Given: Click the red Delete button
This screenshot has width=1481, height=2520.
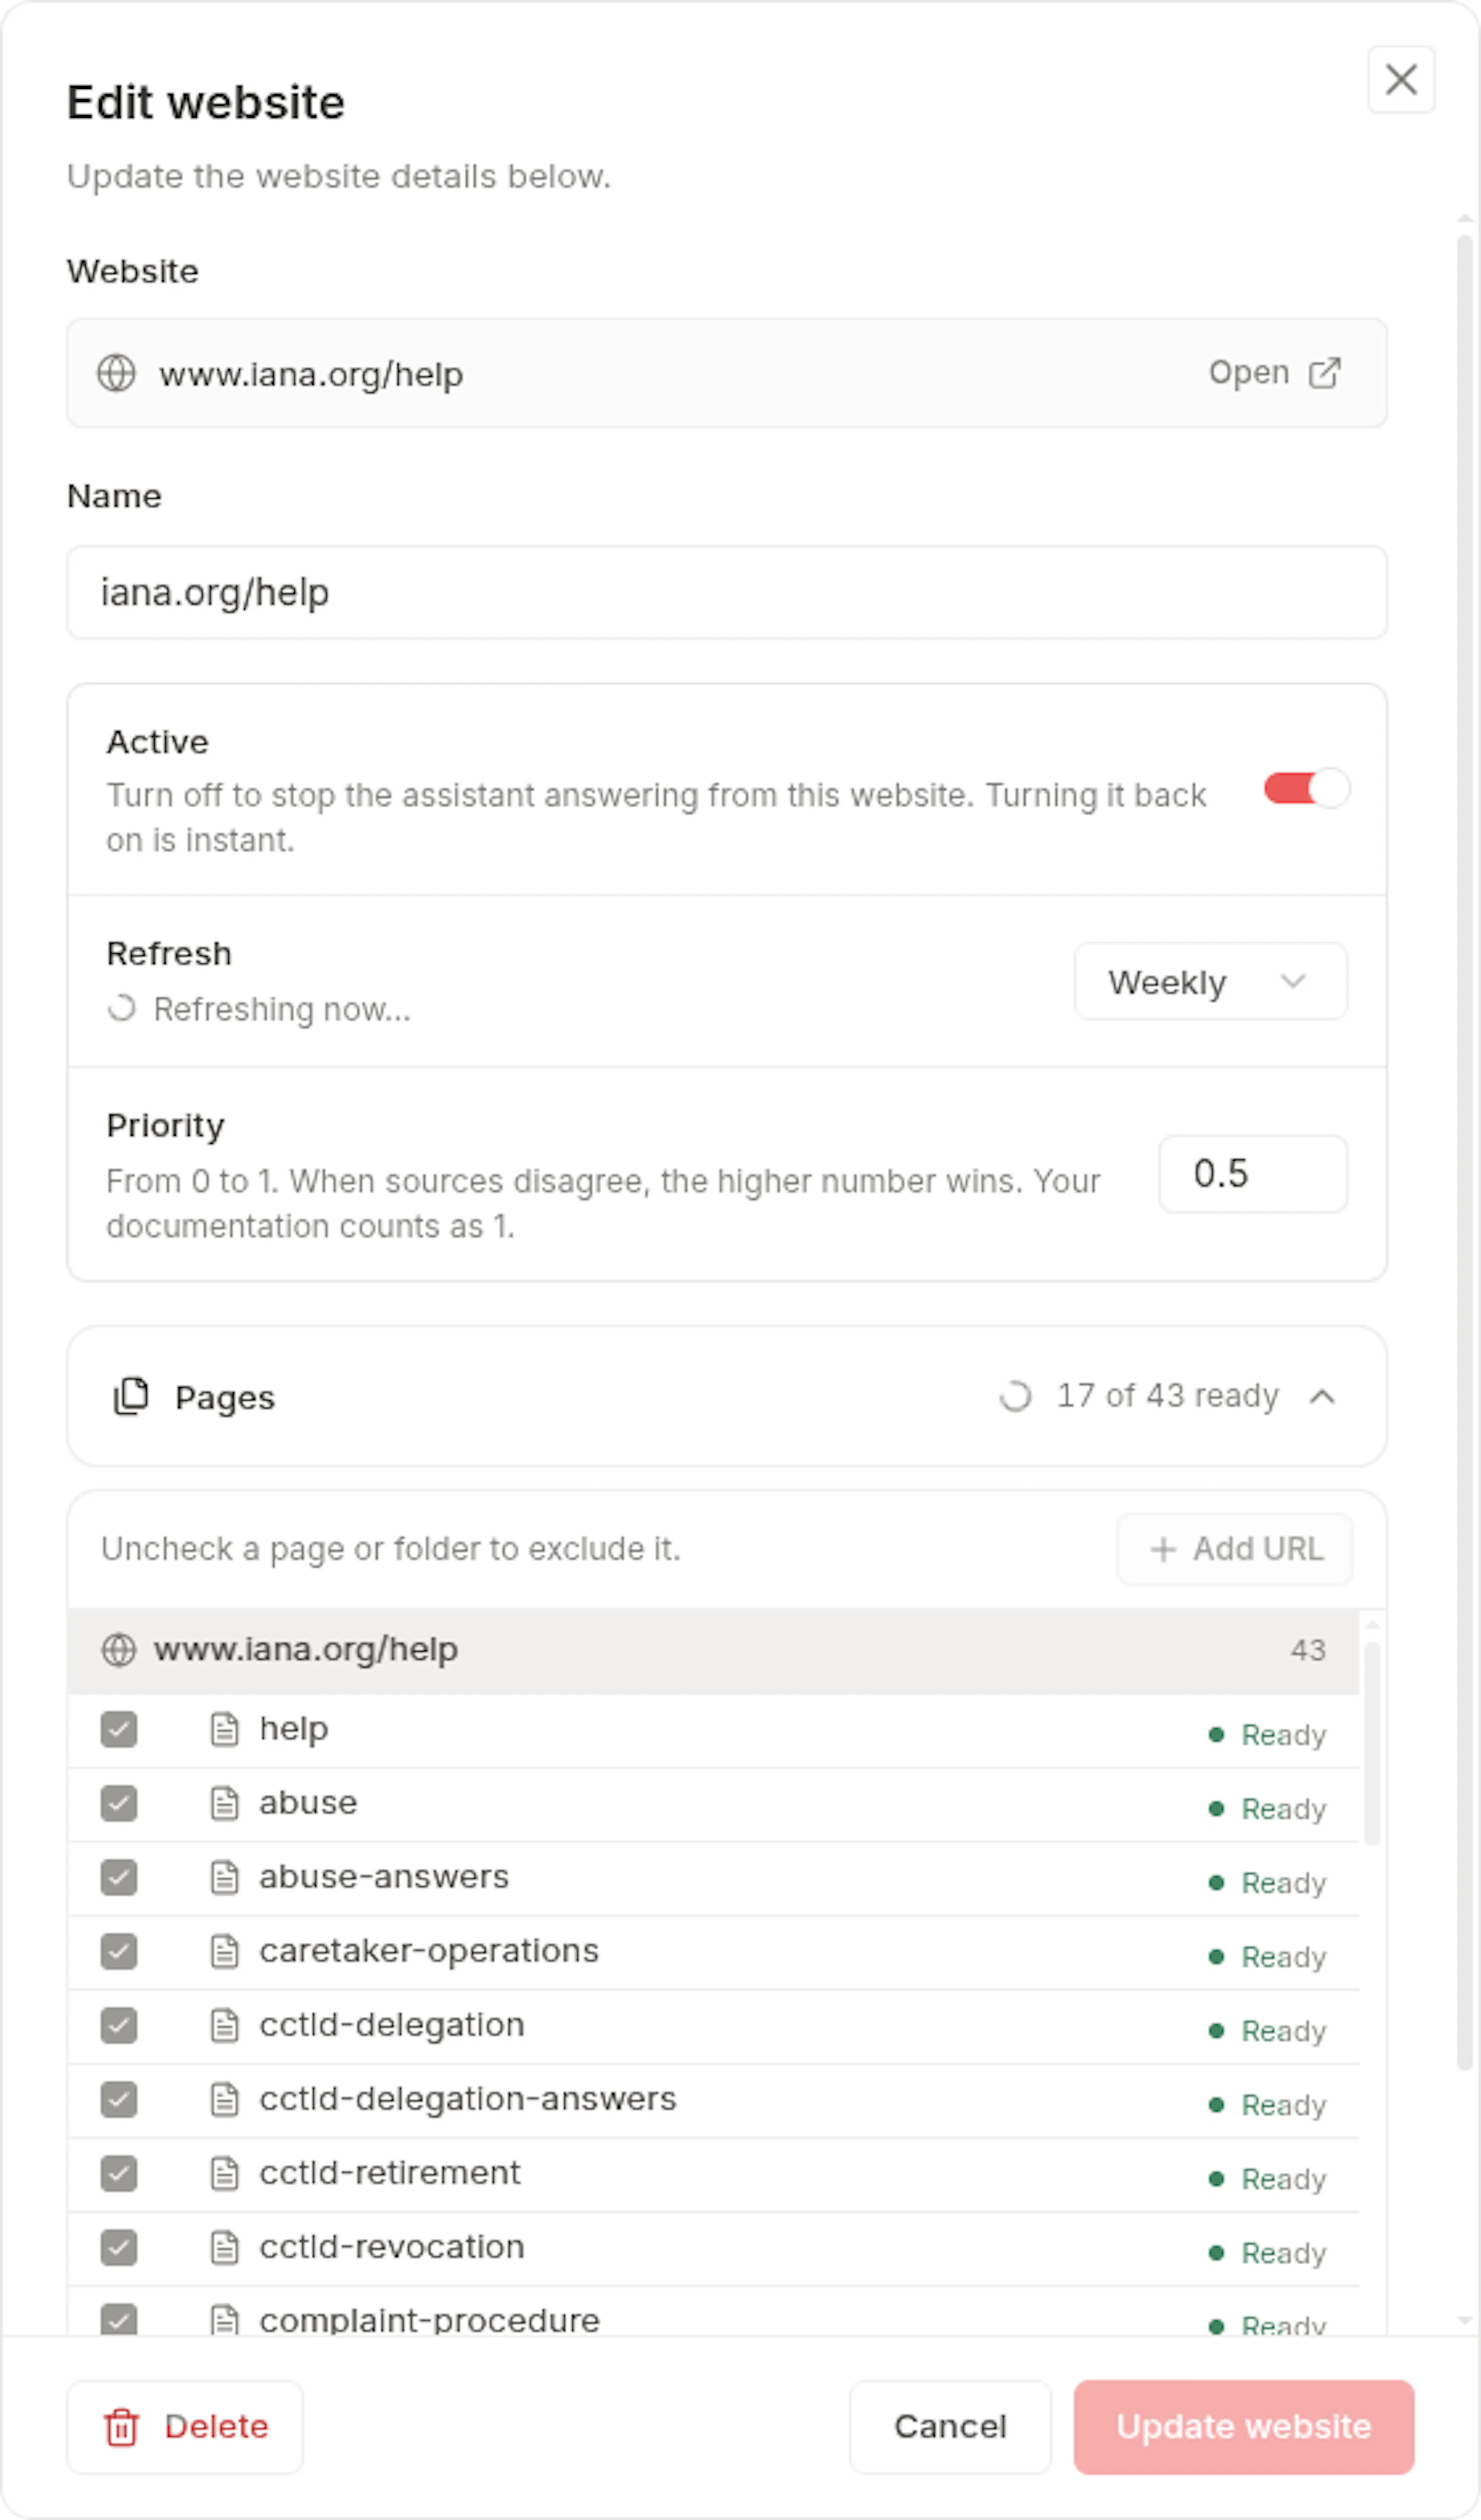Looking at the screenshot, I should coord(185,2427).
